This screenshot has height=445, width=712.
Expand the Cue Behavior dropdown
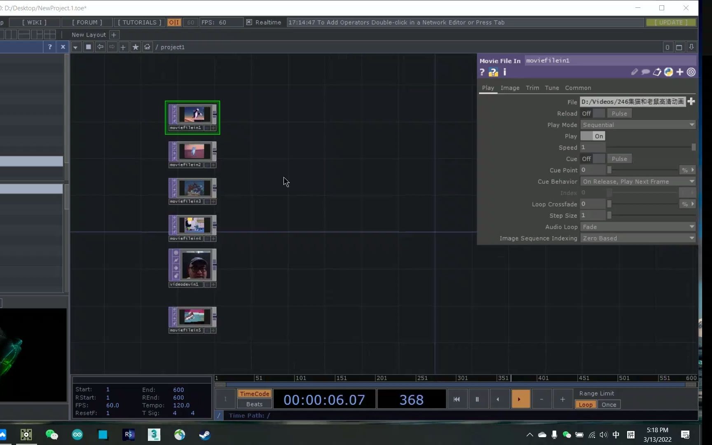point(638,181)
